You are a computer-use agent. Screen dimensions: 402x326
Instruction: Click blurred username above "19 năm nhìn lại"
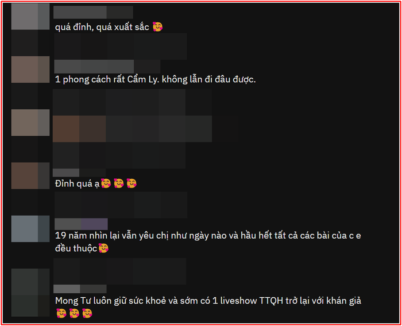[x=81, y=224]
